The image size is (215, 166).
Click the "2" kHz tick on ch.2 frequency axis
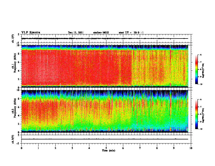click(19, 124)
